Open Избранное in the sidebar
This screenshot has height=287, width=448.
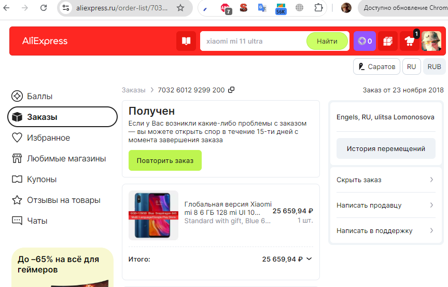[41, 138]
